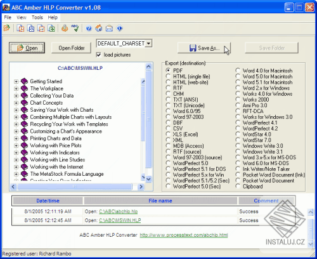317x259 pixels.
Task: Expand Customizing a Chart's Appearance node
Action: coord(16,131)
